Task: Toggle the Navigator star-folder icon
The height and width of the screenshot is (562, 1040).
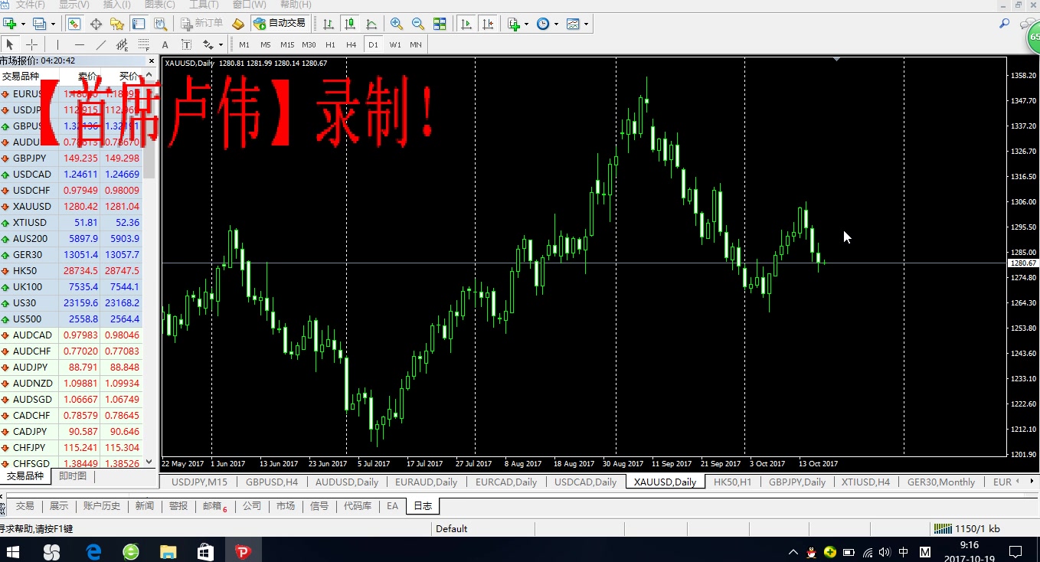Action: tap(117, 24)
